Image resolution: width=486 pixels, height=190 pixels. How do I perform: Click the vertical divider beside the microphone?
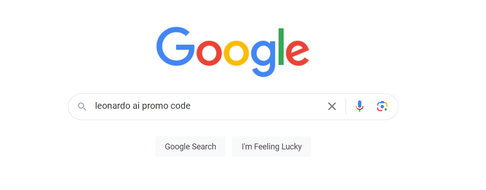click(x=346, y=107)
